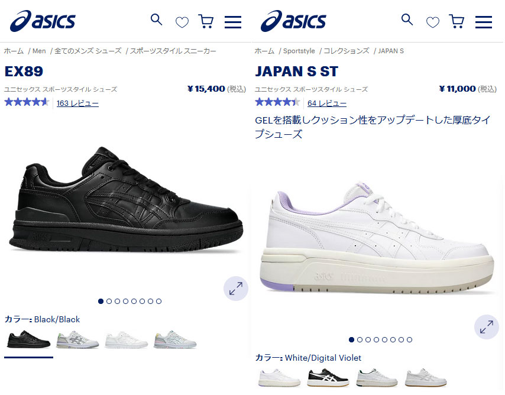Go to スポーツスタイル スニーカー breadcrumb
This screenshot has width=505, height=395.
click(173, 51)
